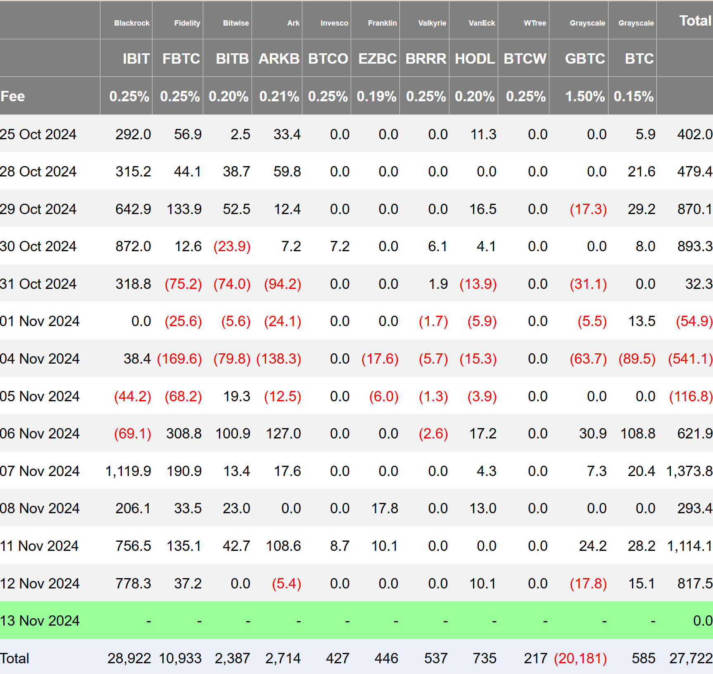Click the BITB ticker header

(232, 59)
